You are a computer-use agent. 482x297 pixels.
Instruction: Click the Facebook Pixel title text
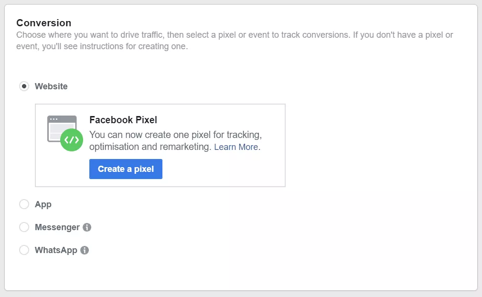(x=123, y=120)
